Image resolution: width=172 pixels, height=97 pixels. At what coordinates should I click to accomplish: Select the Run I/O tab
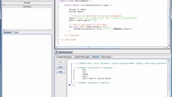tap(96, 57)
